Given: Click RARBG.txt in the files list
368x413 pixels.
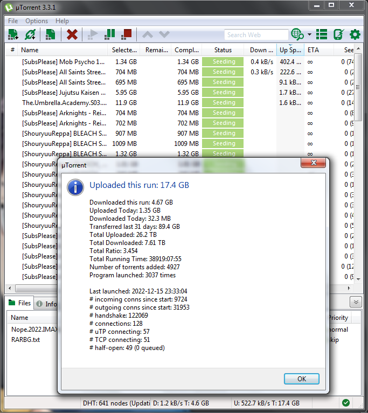Looking at the screenshot, I should [x=25, y=340].
